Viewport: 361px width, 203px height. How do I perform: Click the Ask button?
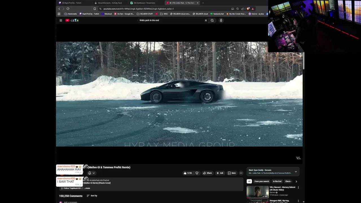point(220,173)
